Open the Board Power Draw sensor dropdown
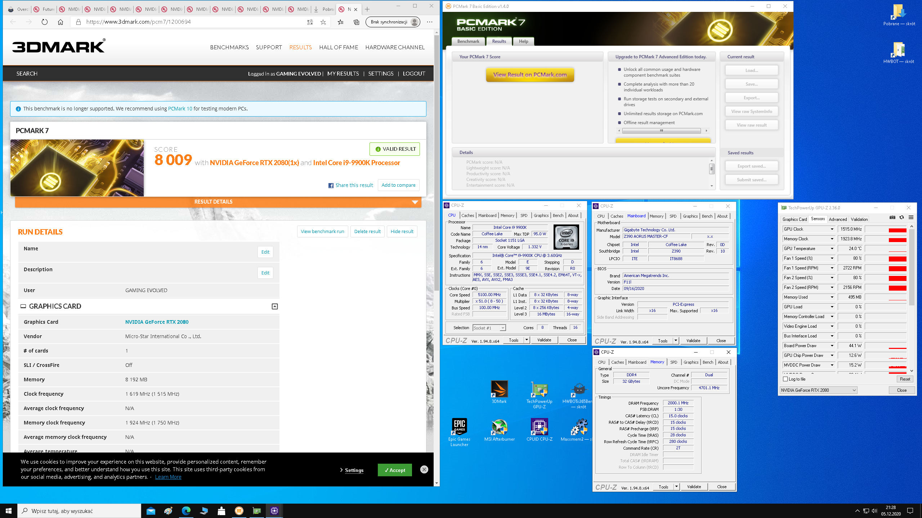The width and height of the screenshot is (922, 518). [x=832, y=346]
